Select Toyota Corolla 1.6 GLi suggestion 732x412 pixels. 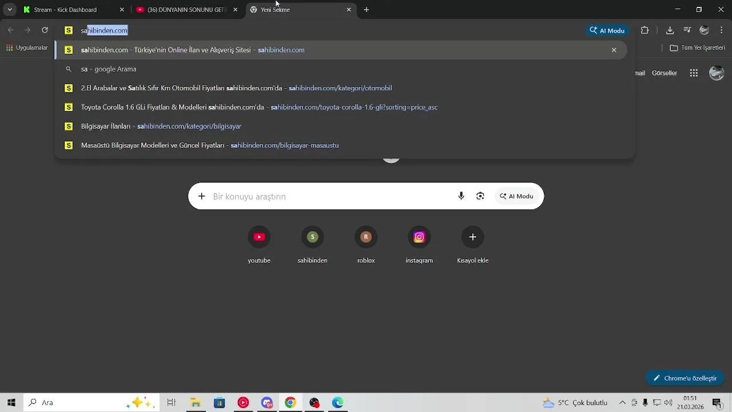coord(341,107)
